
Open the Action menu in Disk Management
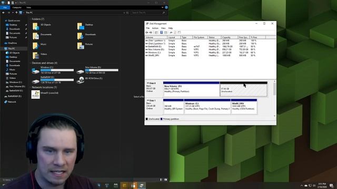pyautogui.click(x=155, y=28)
